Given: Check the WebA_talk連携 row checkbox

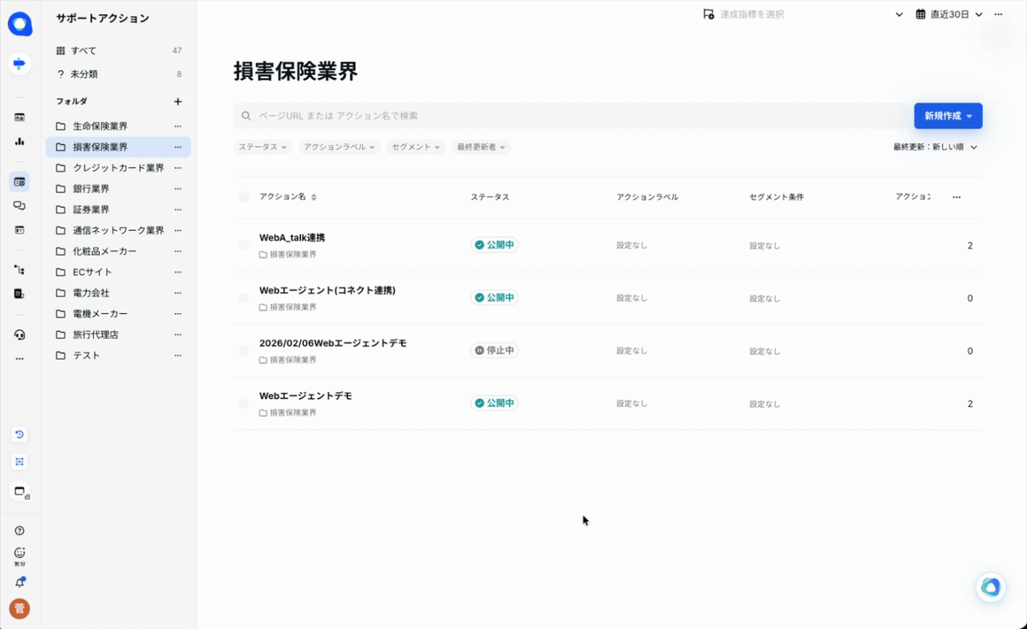Looking at the screenshot, I should coord(243,245).
